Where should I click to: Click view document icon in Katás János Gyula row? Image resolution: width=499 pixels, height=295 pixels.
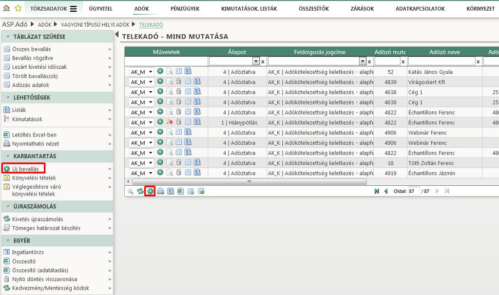(x=170, y=71)
